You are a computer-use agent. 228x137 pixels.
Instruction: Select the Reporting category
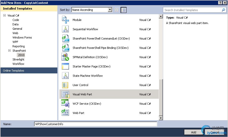coord(19,46)
